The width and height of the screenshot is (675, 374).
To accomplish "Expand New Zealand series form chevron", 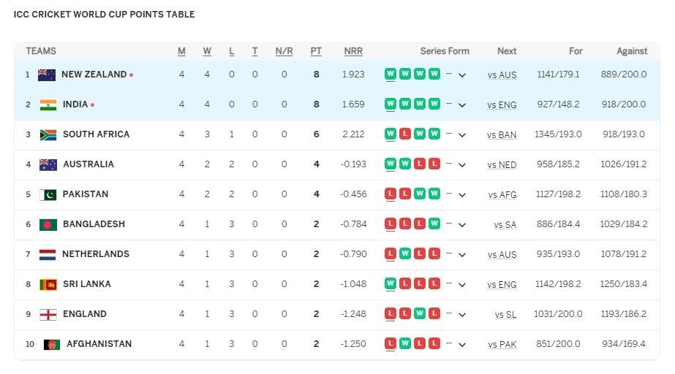I will (462, 75).
